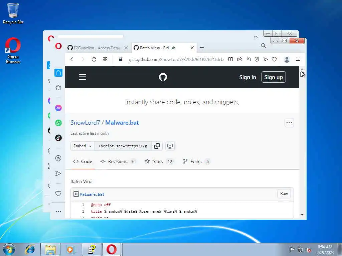342x256 pixels.
Task: Open the sidebar player icon
Action: (58, 158)
